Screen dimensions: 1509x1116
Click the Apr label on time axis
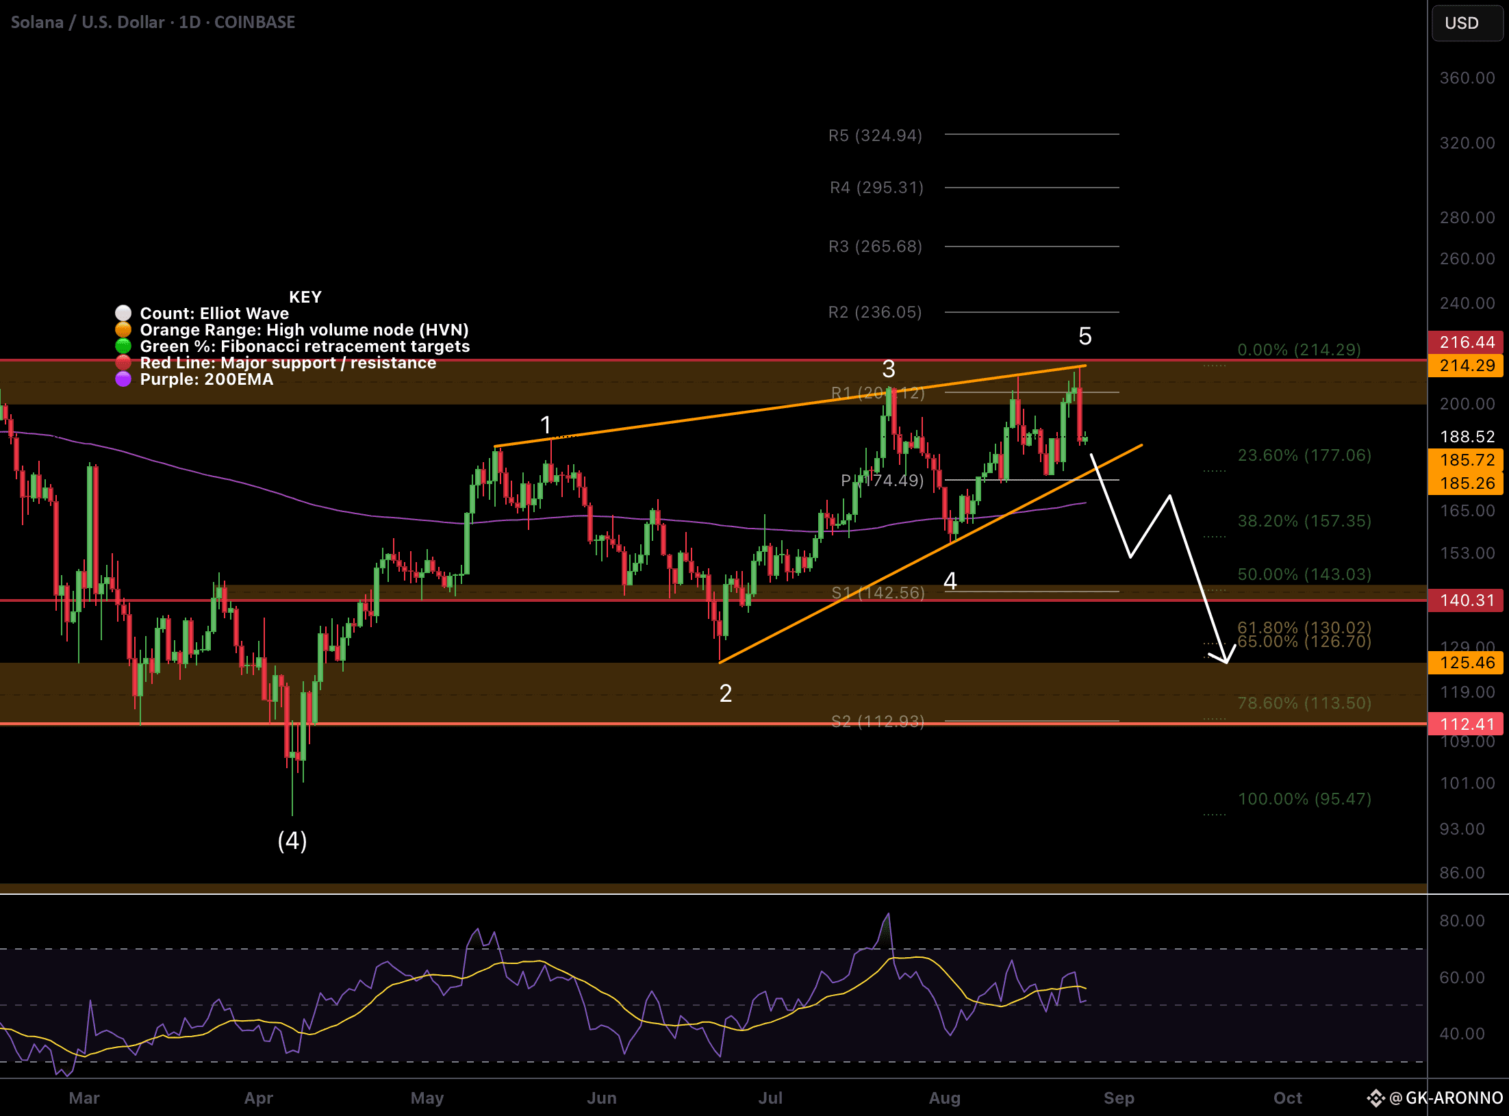point(259,1098)
